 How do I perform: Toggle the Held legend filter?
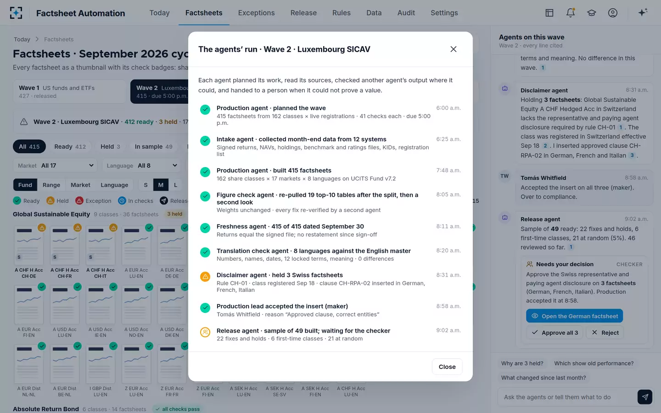tap(57, 201)
